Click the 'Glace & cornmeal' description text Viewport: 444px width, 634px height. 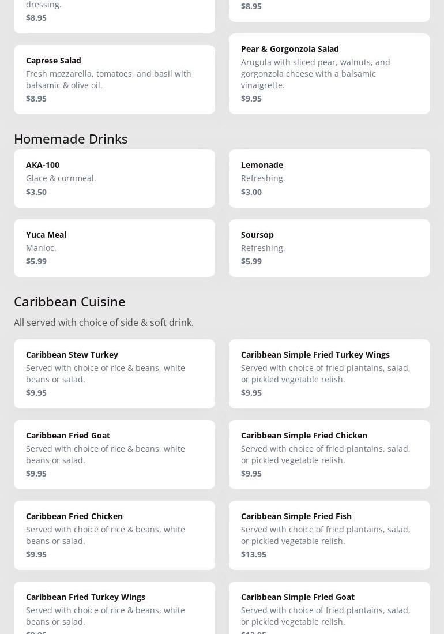pos(61,178)
